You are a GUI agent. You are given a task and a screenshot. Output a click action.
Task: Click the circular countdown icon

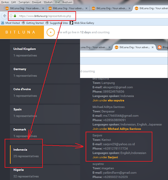point(51,32)
